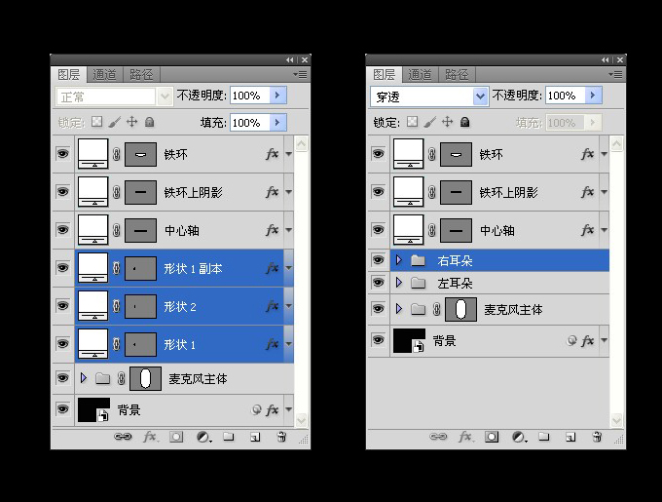Viewport: 662px width, 502px height.
Task: Open left panel options menu icon
Action: [301, 75]
